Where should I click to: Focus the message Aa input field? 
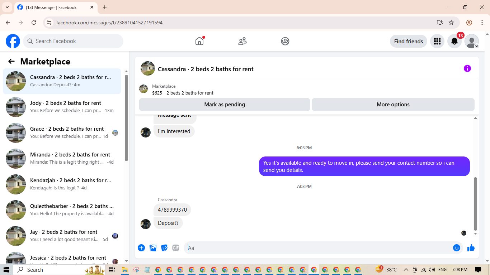click(319, 248)
